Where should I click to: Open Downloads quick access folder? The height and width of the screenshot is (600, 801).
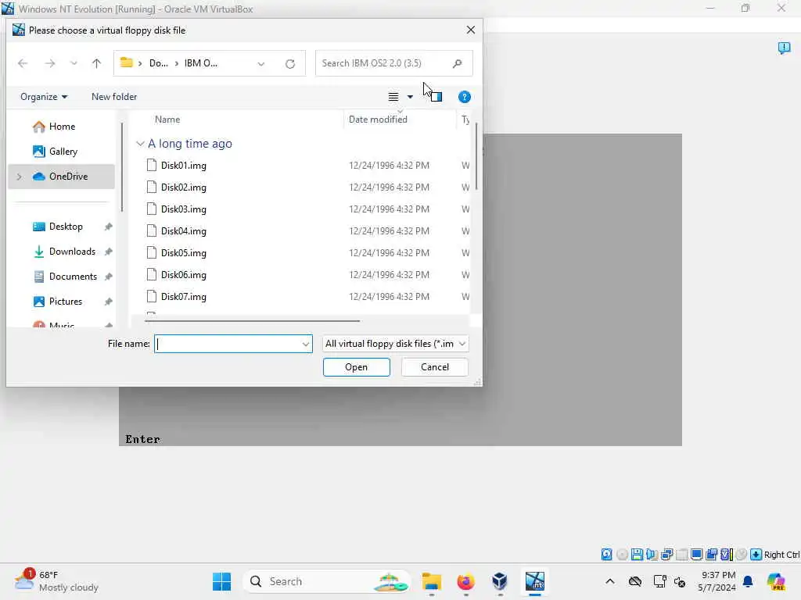(x=71, y=252)
